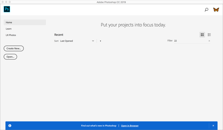Click the Recent section heading
The image size is (223, 130).
pyautogui.click(x=59, y=35)
